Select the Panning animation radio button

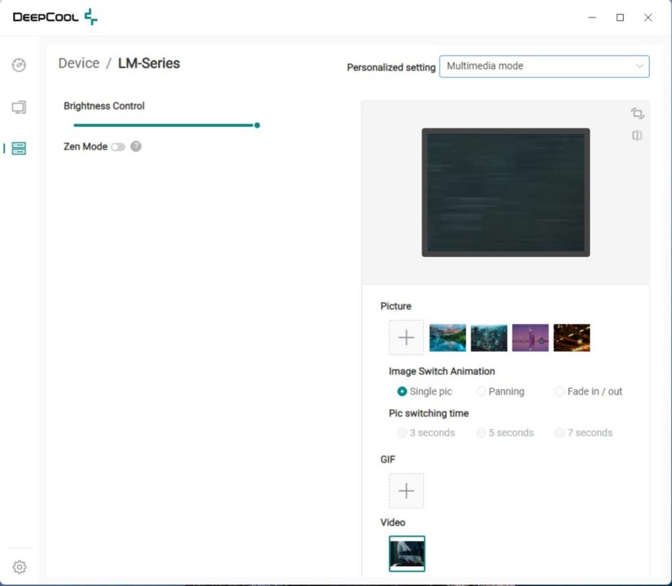(481, 391)
